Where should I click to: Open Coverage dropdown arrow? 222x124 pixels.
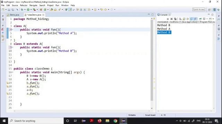(x=37, y=10)
